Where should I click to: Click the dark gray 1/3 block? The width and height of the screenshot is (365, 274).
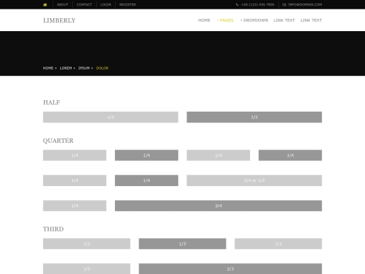pyautogui.click(x=182, y=244)
